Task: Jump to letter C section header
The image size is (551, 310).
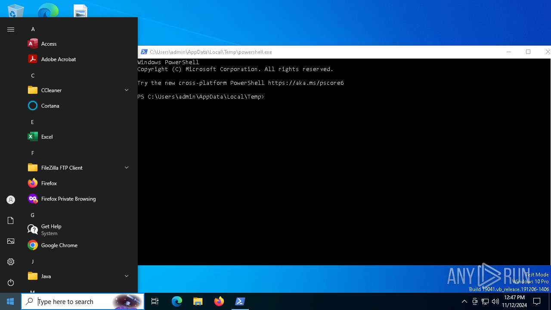Action: pos(33,75)
